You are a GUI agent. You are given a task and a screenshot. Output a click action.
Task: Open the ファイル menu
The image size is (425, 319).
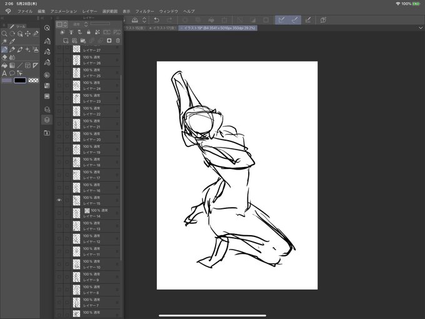click(25, 11)
